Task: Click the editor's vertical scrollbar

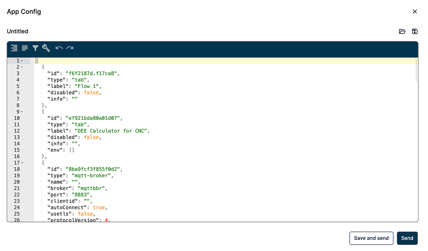Action: click(416, 70)
